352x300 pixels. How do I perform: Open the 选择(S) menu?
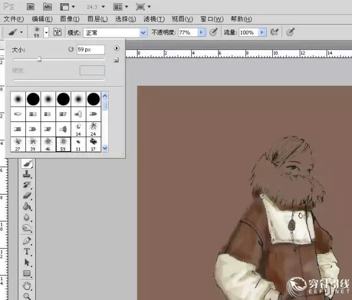point(125,19)
